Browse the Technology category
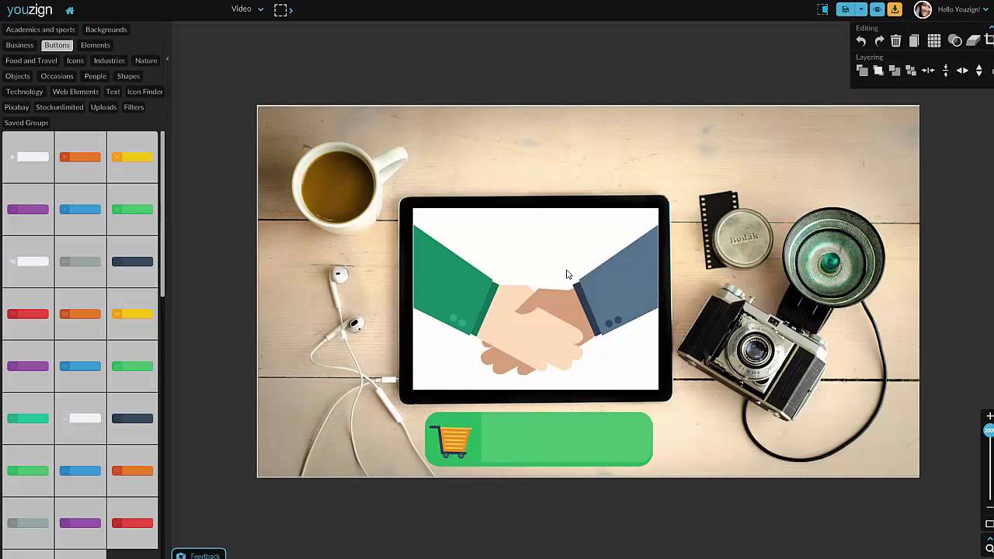Image resolution: width=994 pixels, height=559 pixels. pos(25,92)
